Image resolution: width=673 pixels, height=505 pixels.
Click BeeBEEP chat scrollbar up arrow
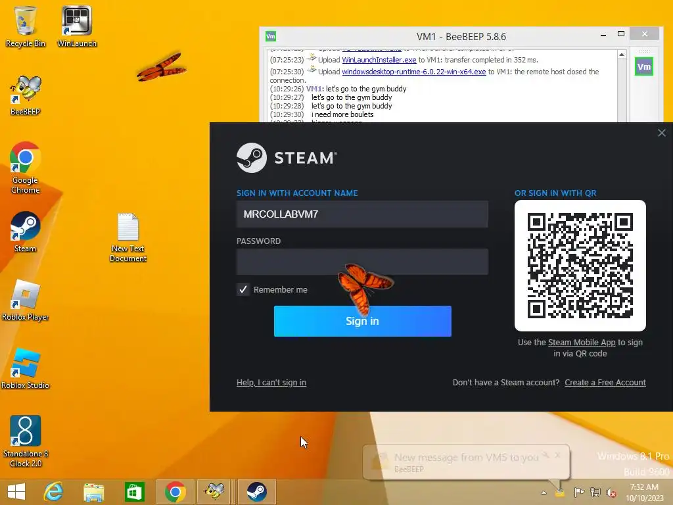point(622,55)
